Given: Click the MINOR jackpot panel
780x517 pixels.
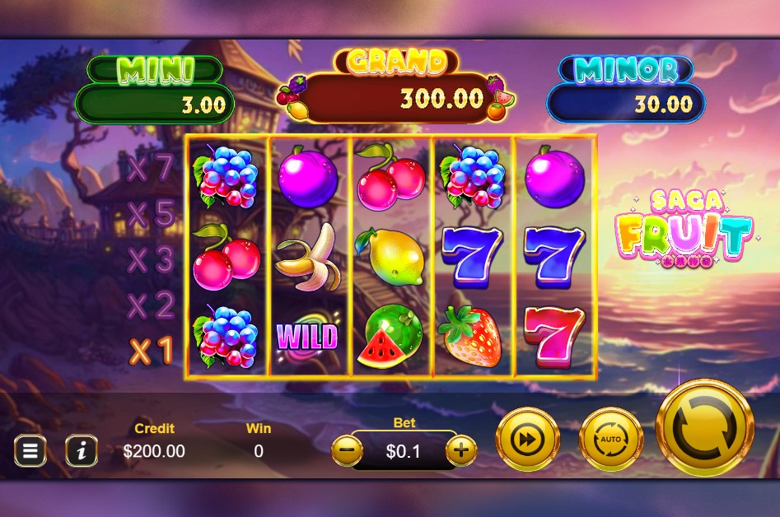Looking at the screenshot, I should point(626,88).
